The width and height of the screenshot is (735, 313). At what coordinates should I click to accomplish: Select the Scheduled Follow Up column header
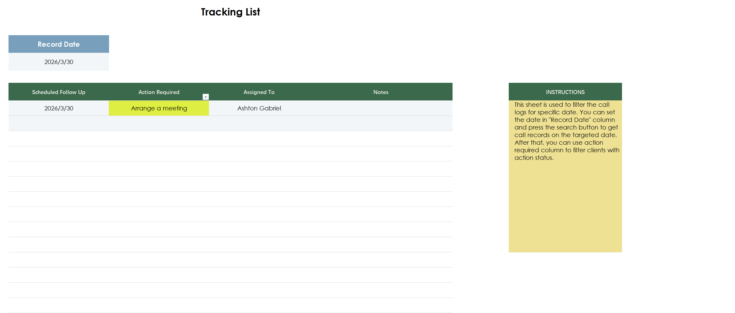[59, 92]
